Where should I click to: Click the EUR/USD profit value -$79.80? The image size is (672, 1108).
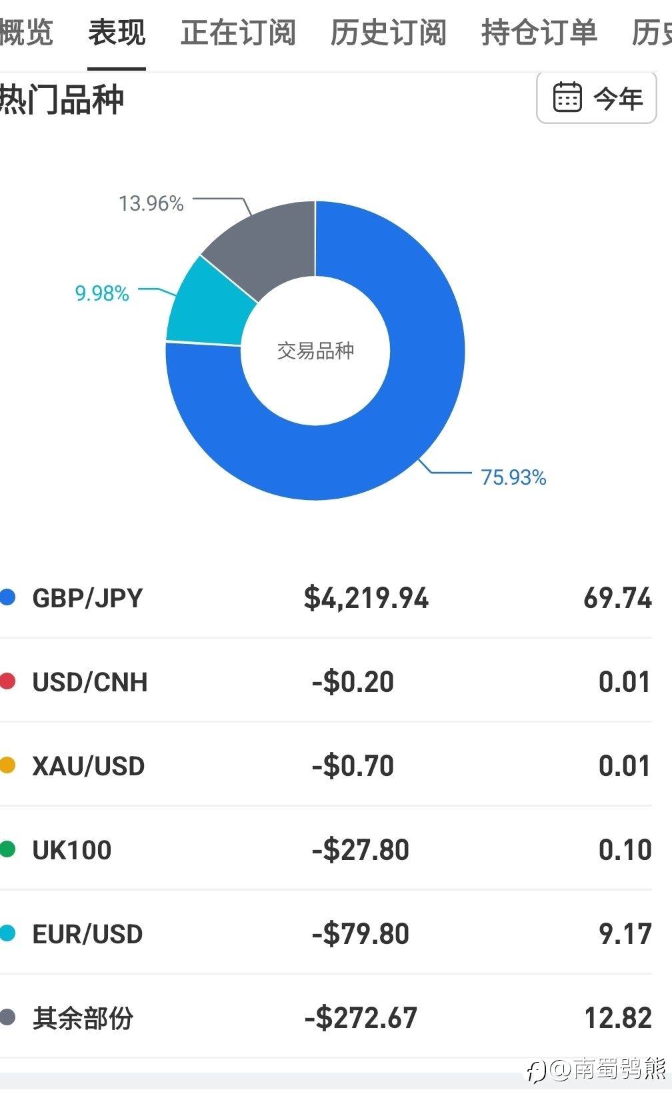point(360,934)
